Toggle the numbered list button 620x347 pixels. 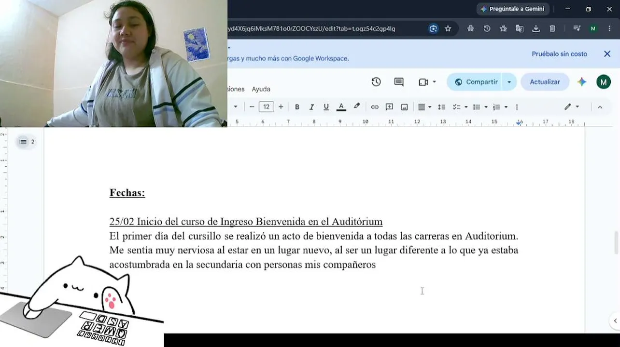(496, 107)
